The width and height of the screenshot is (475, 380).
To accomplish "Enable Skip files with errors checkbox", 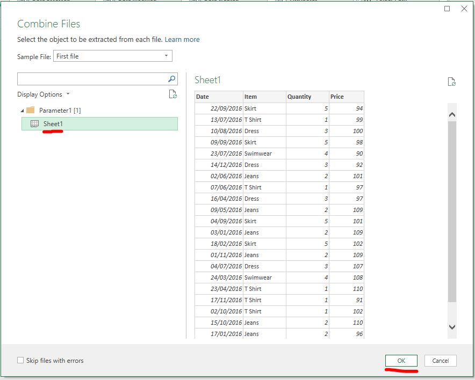I will [x=20, y=361].
